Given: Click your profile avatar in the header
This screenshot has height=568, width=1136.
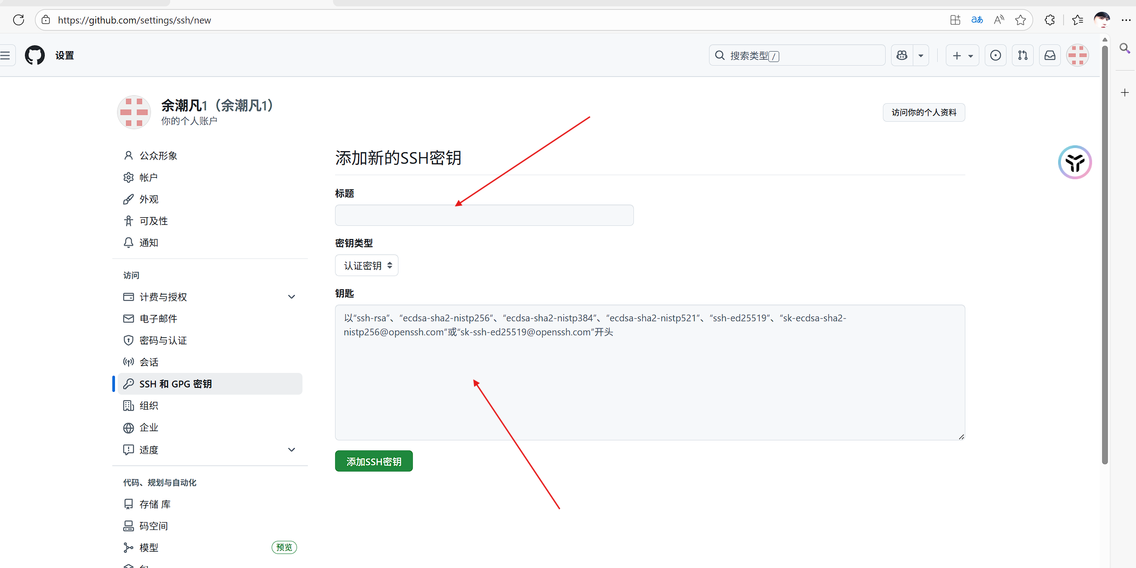Looking at the screenshot, I should click(1077, 55).
